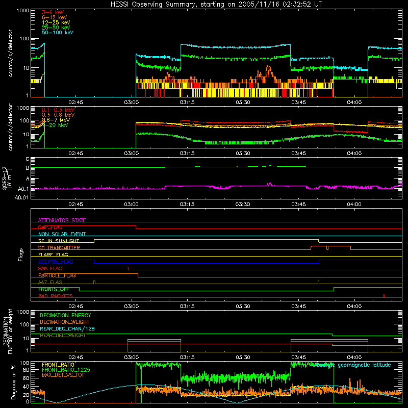Screen dimensions: 408x408
Task: Click the A0.01 label on GOES axis
Action: coord(21,197)
